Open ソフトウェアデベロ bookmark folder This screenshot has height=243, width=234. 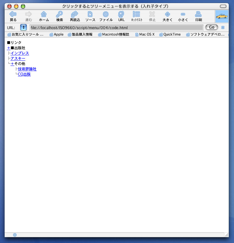click(205, 34)
